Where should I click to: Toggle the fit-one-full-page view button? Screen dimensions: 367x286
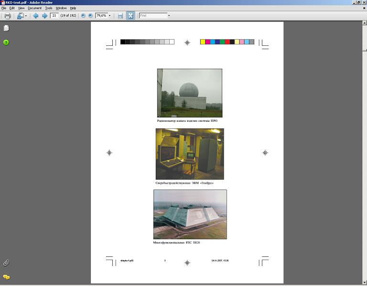point(130,16)
